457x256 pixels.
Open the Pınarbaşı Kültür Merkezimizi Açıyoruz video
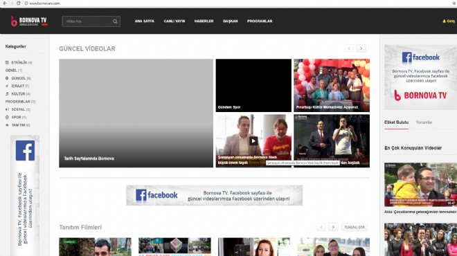point(332,85)
